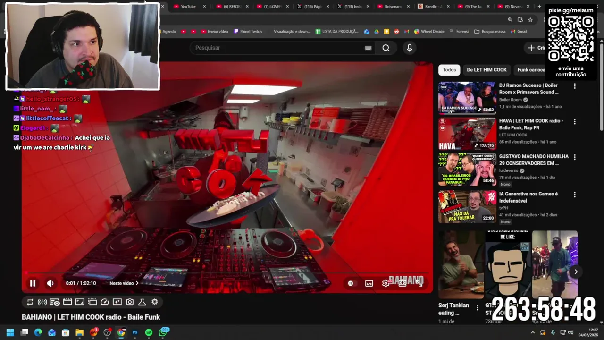Open Serj Tankian eating Short
This screenshot has height=340, width=604.
point(461,264)
